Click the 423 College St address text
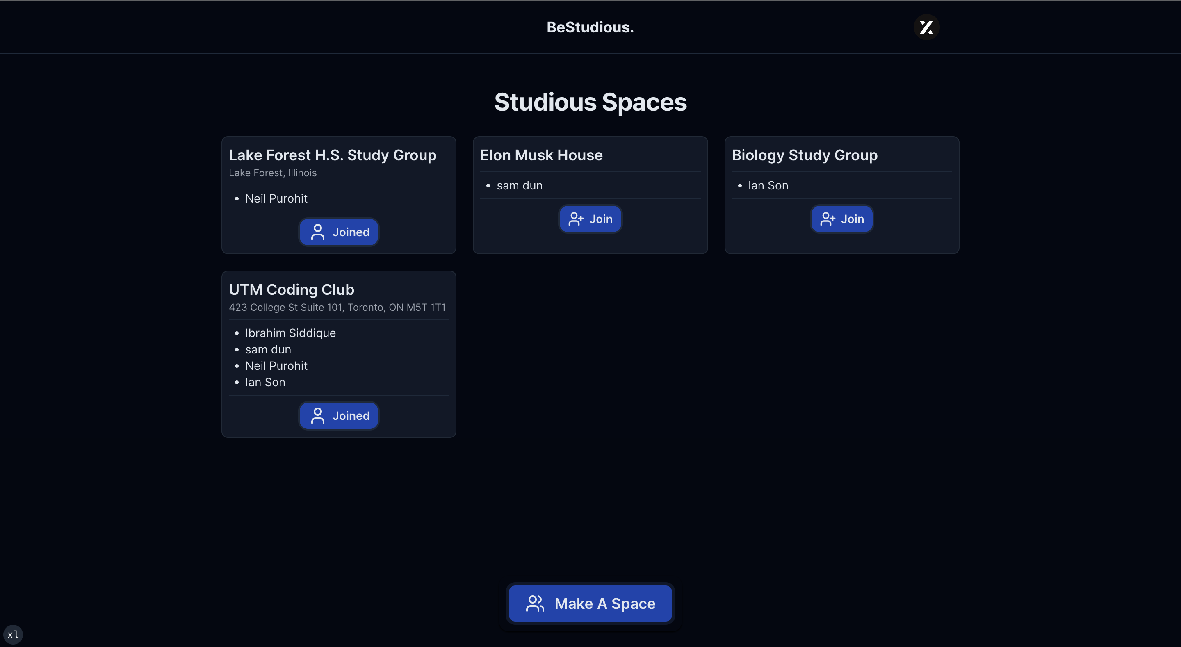1181x647 pixels. point(337,307)
